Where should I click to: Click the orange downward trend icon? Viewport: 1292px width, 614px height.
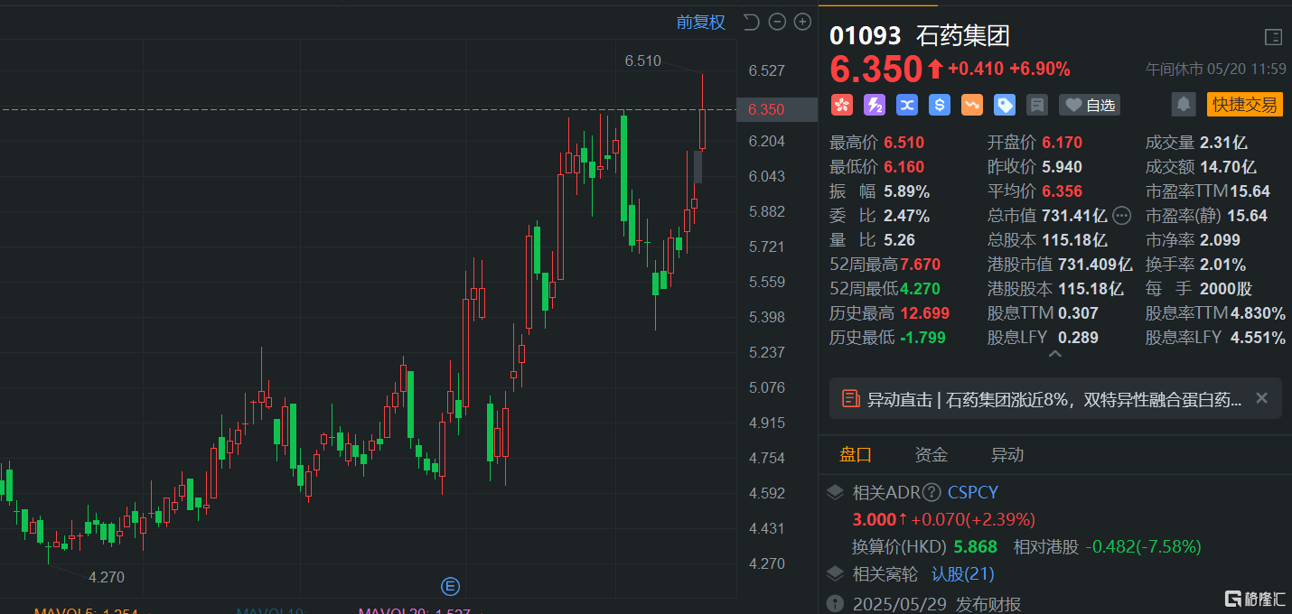pos(972,105)
